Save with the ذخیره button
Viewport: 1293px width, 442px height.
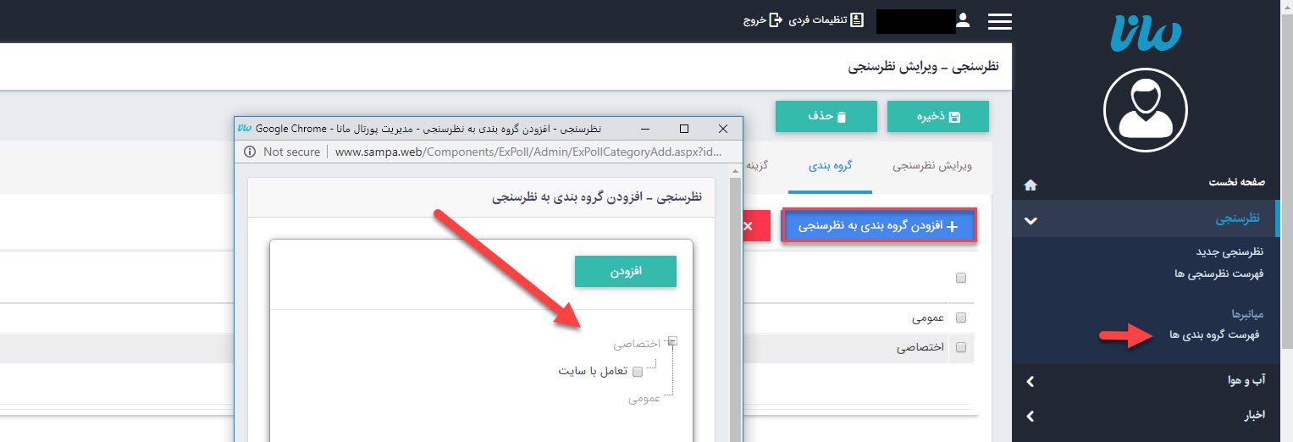pyautogui.click(x=937, y=117)
